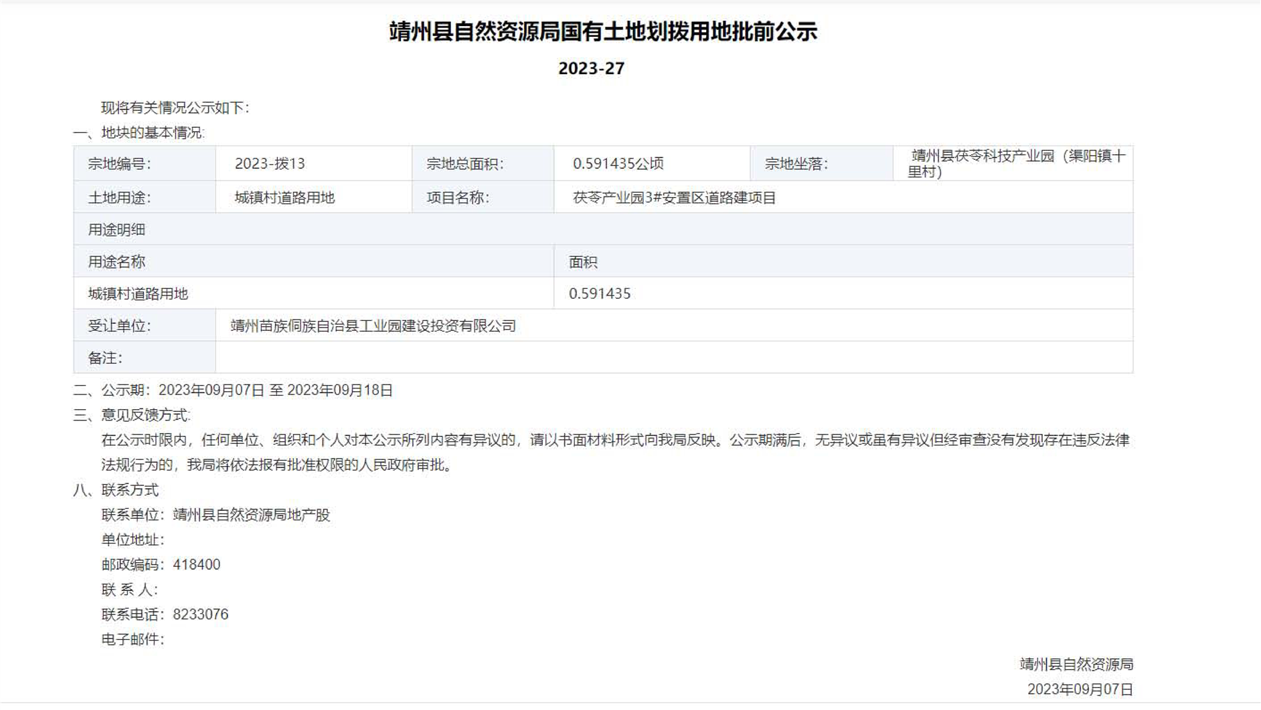Click the 宗地总面积 label cell
This screenshot has width=1261, height=710.
(483, 163)
